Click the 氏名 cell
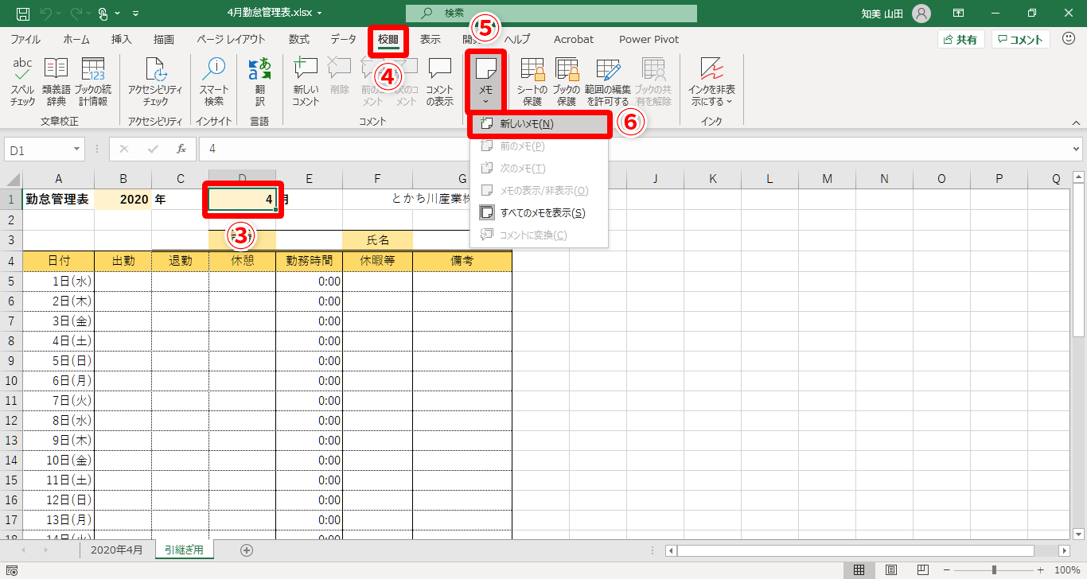The image size is (1087, 579). pos(378,239)
